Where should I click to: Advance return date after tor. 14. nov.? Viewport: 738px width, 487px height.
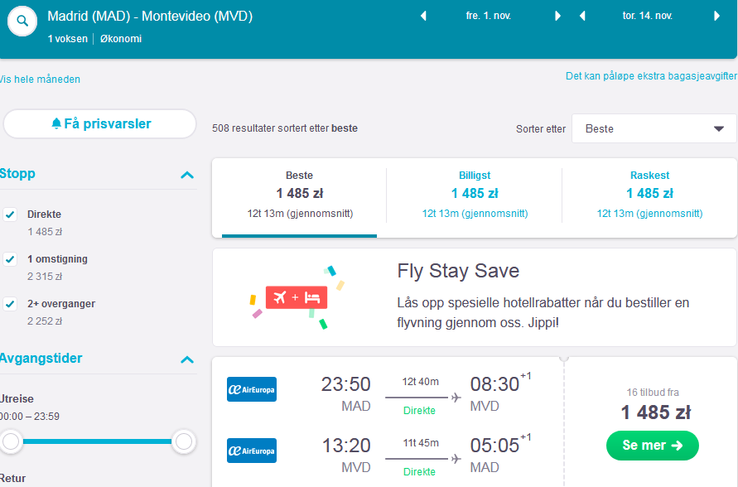(x=716, y=16)
